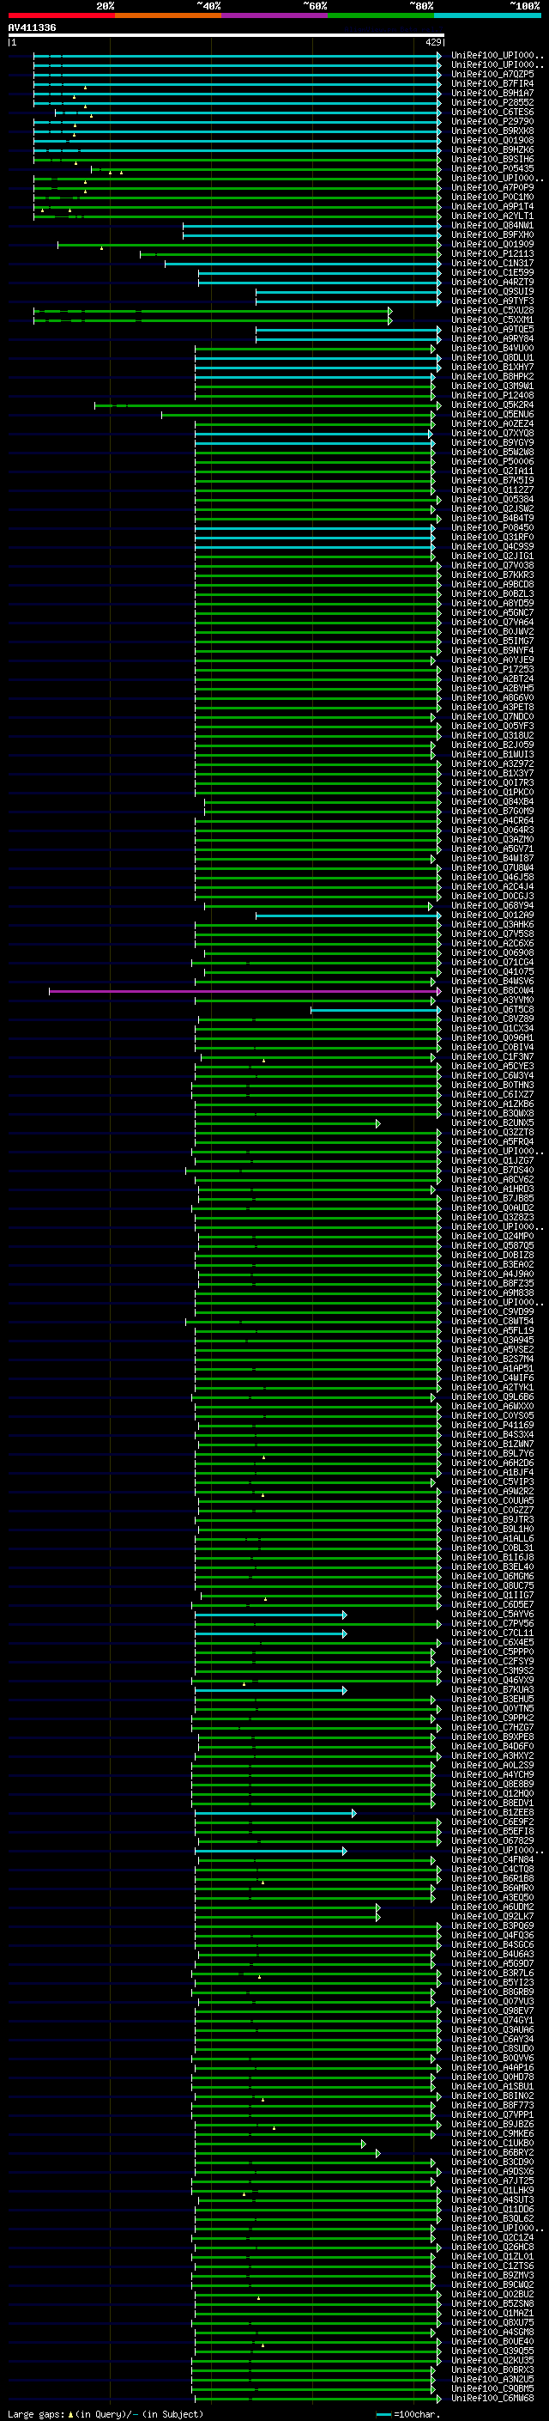
Task: Open hit UniRef100_B7KUA3
Action: pos(492,1690)
